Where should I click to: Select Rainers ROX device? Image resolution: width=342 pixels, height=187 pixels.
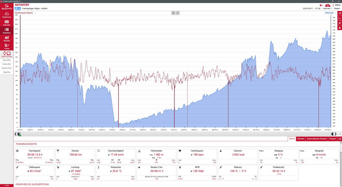(7, 68)
